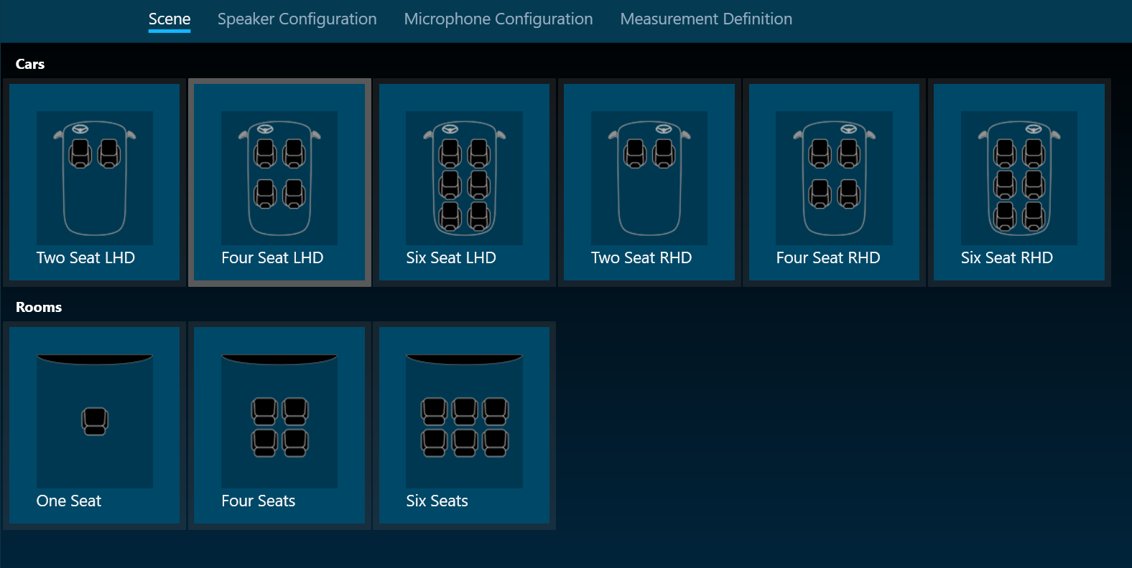Click the 'Six Seat LHD' label
Viewport: 1132px width, 568px height.
pos(451,258)
